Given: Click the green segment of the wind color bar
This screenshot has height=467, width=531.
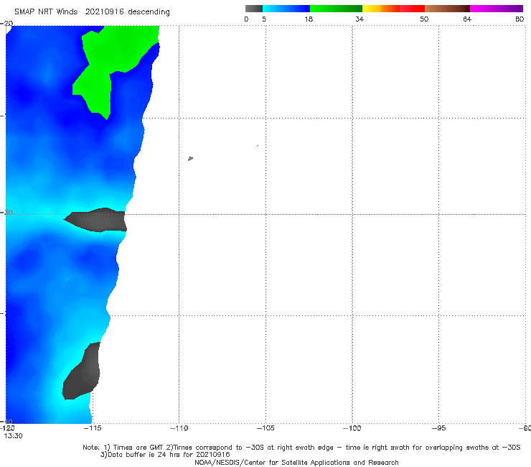Looking at the screenshot, I should coord(336,9).
